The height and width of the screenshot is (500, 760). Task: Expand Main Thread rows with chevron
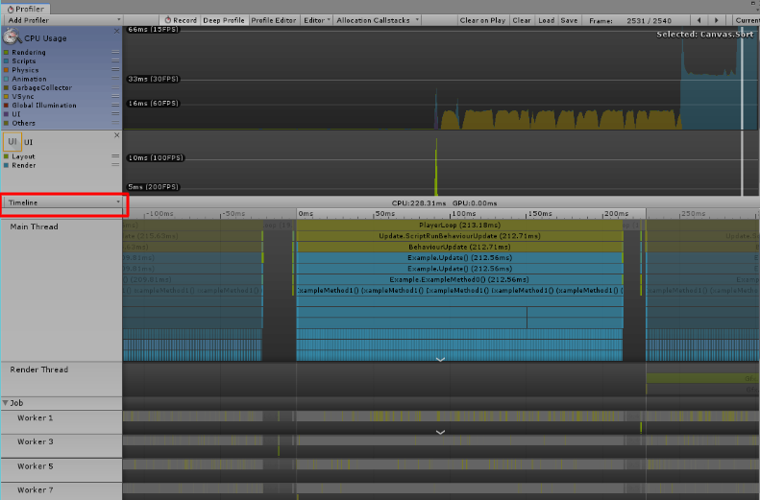click(440, 359)
